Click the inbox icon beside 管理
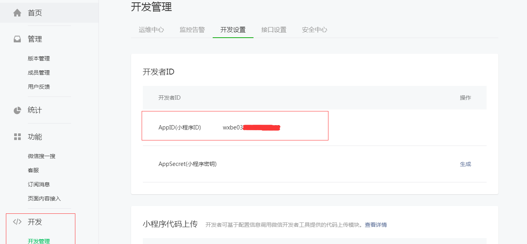This screenshot has width=527, height=244. (17, 39)
